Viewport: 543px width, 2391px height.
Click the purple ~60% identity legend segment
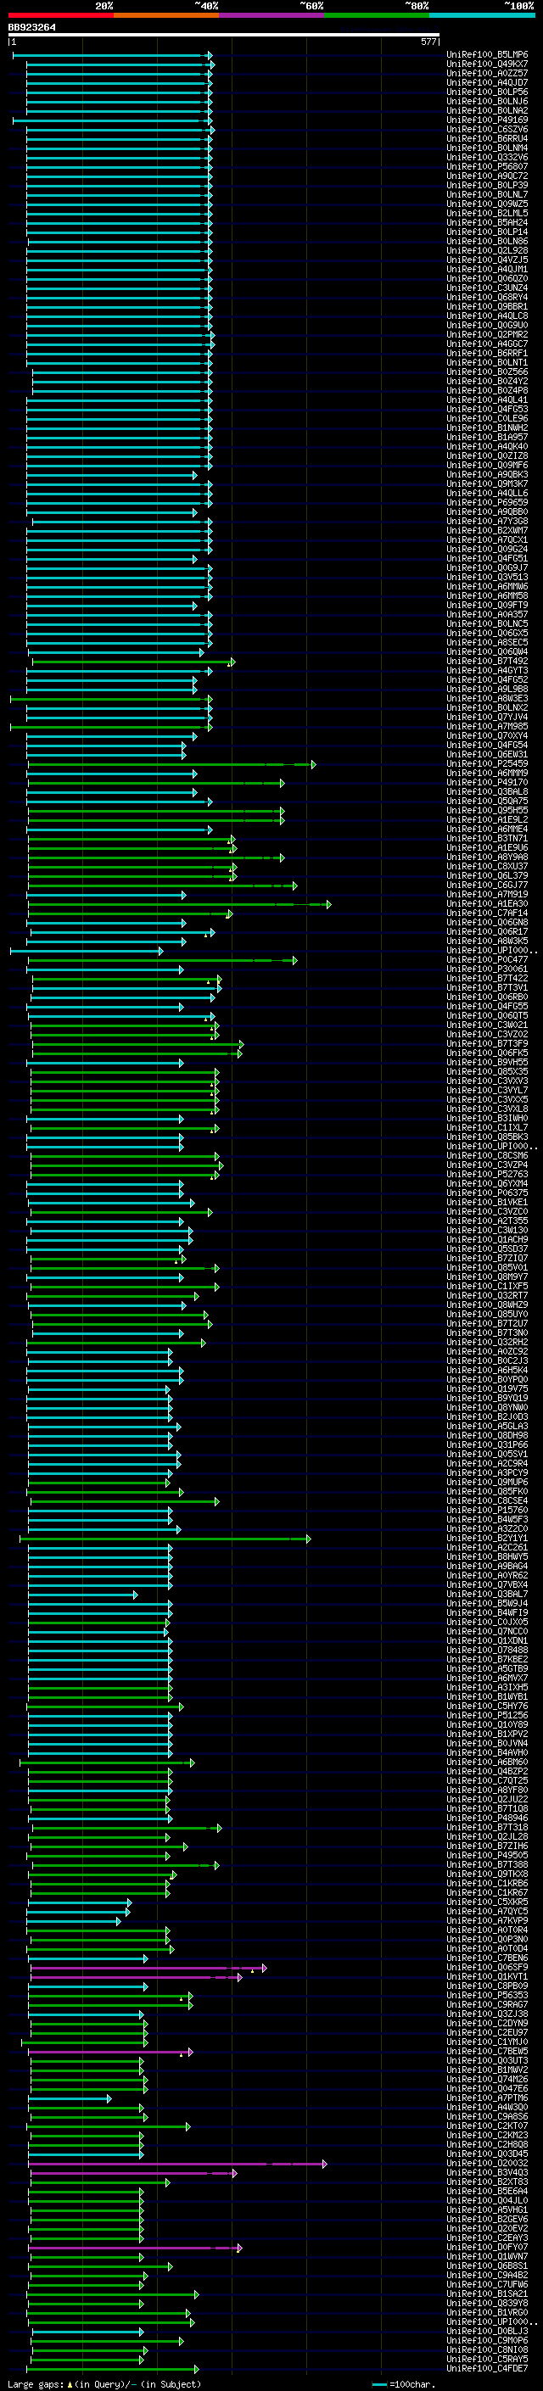click(x=271, y=16)
